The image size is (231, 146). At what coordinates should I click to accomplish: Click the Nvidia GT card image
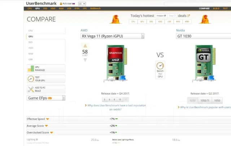204,63
